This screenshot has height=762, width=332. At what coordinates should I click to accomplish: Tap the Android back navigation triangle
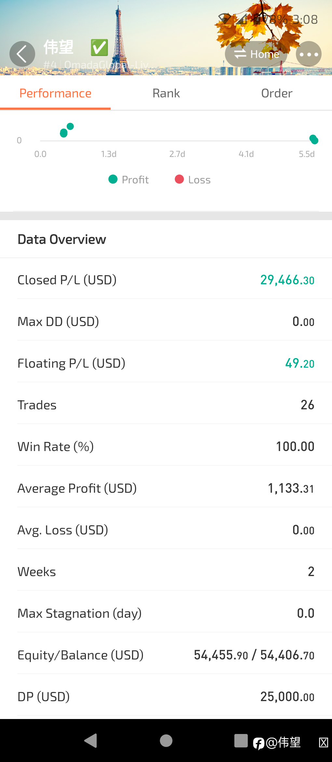pyautogui.click(x=91, y=741)
